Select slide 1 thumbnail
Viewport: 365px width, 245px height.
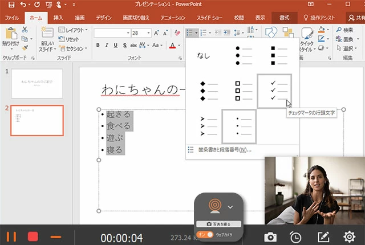click(37, 83)
